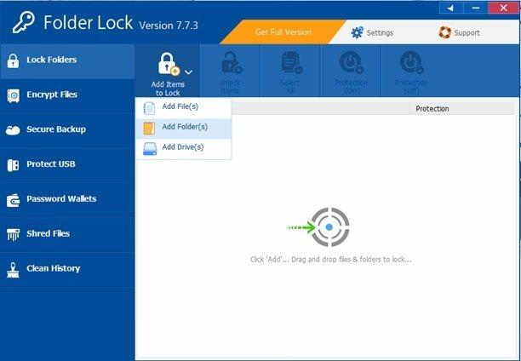
Task: Open Support
Action: (459, 32)
